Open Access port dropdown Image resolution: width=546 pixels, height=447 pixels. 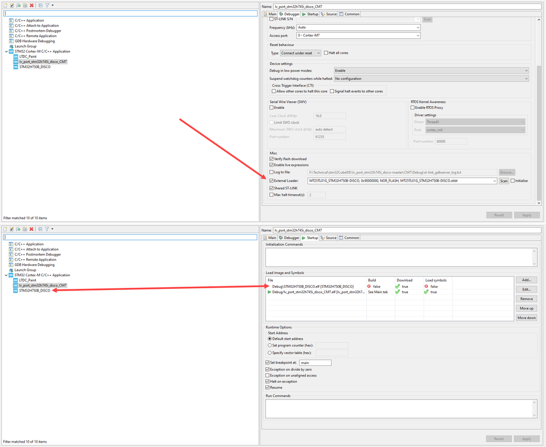(359, 36)
